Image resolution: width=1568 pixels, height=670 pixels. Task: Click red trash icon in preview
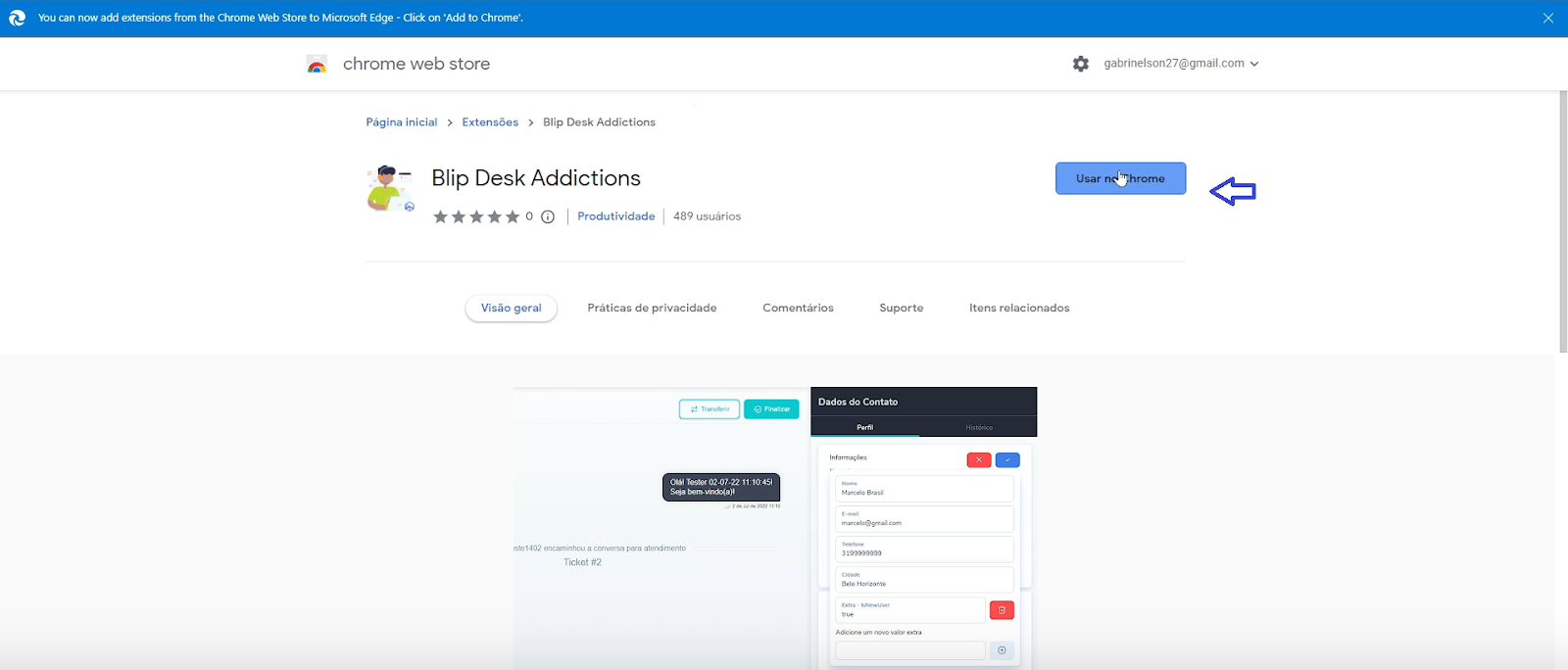(1002, 610)
